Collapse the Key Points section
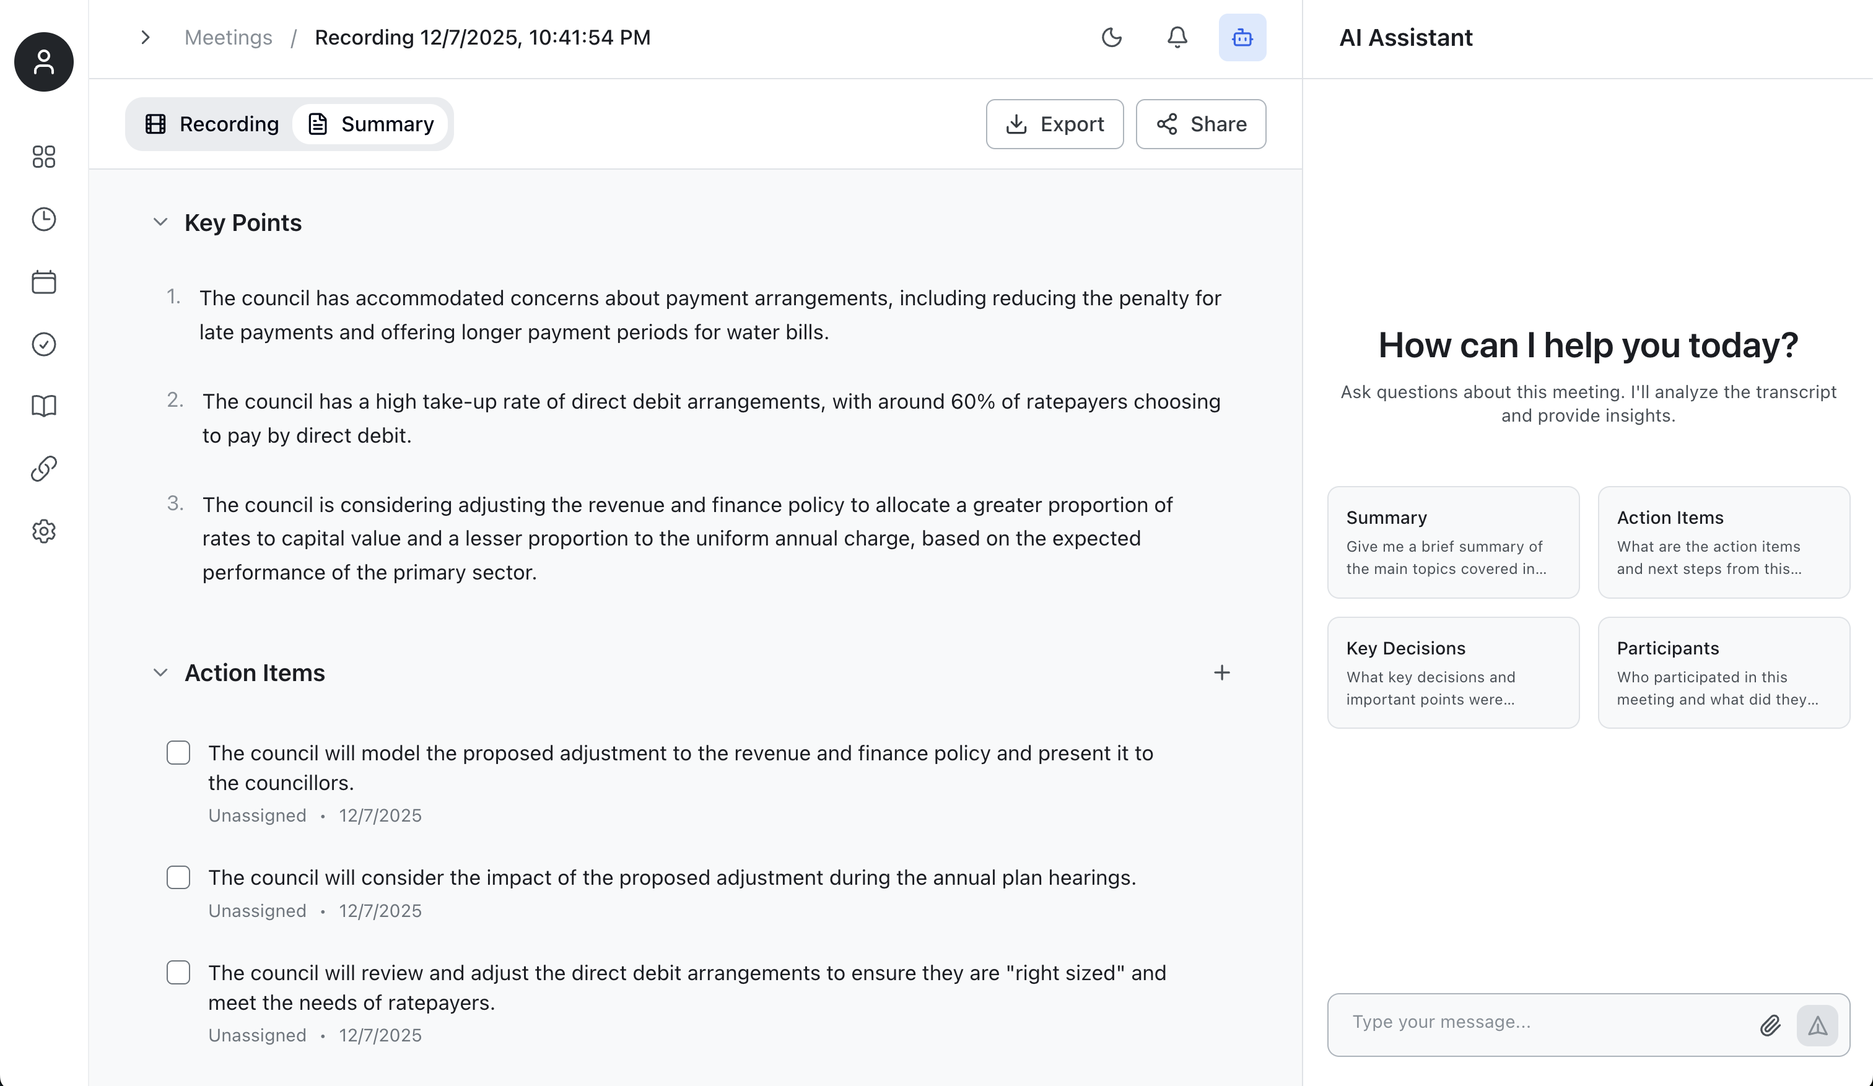The height and width of the screenshot is (1086, 1873). pos(160,222)
